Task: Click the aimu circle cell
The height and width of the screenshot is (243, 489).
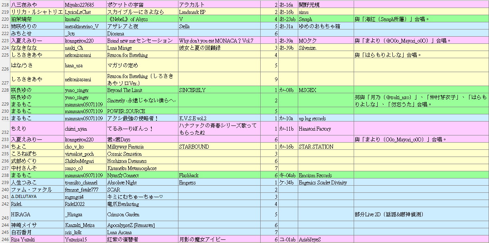Action: 326,12
